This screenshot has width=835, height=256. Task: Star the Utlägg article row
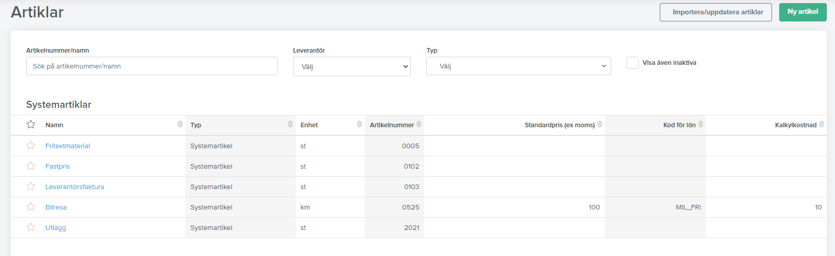point(31,227)
